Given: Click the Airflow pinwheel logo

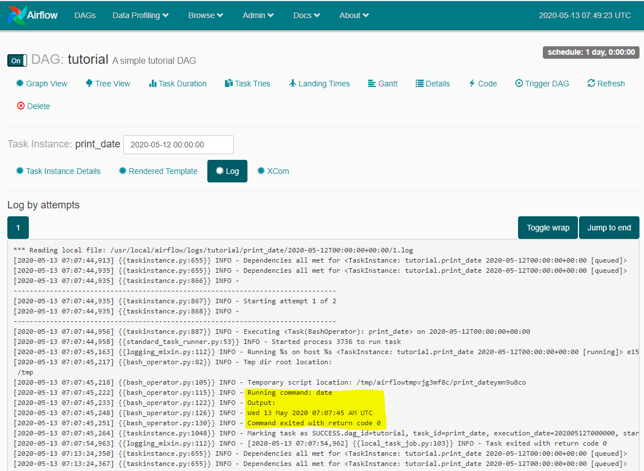Looking at the screenshot, I should click(x=17, y=15).
